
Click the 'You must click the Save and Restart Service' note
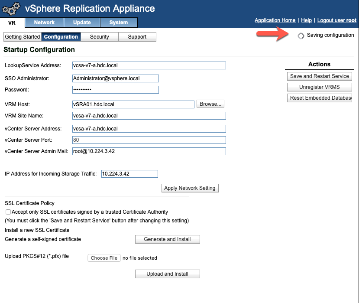pyautogui.click(x=97, y=221)
